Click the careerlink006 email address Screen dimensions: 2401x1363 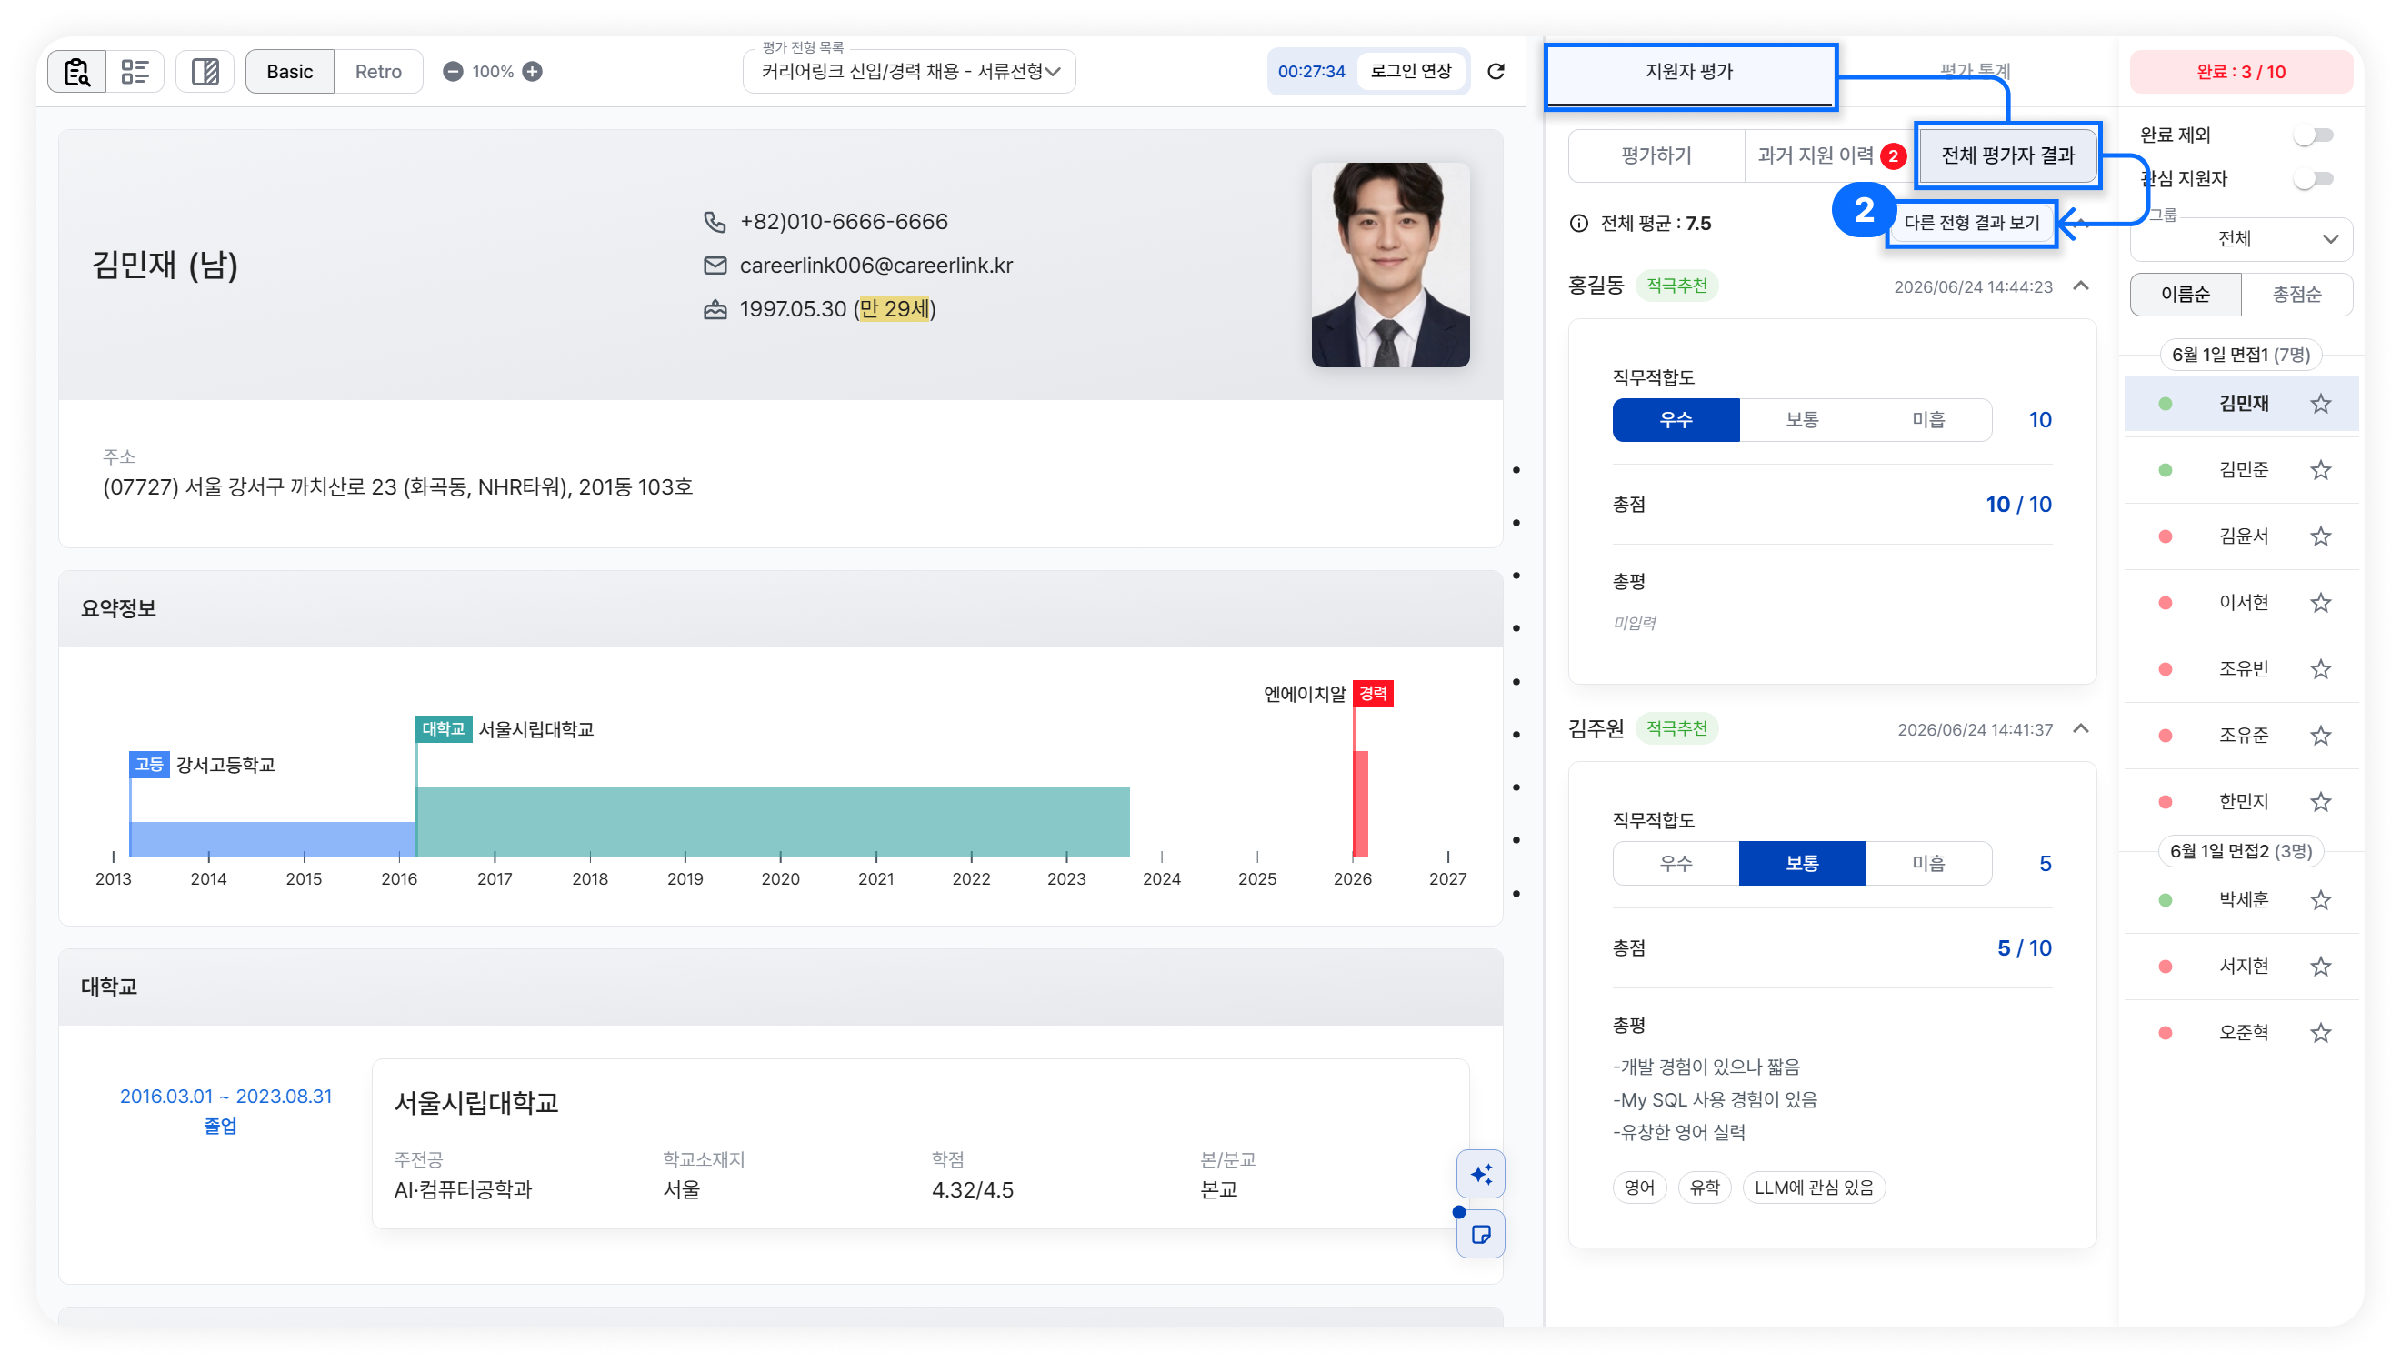point(875,266)
